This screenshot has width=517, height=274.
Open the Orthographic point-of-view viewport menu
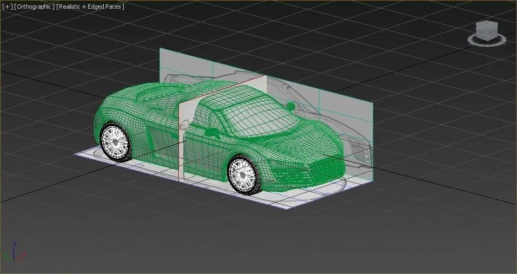point(34,6)
